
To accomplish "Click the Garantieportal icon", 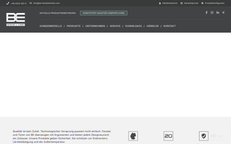I will pyautogui.click(x=182, y=3).
